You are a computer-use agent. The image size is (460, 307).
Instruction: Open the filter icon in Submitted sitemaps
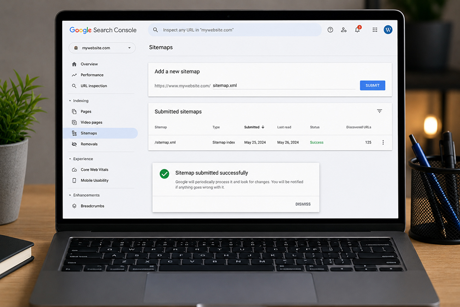tap(379, 111)
